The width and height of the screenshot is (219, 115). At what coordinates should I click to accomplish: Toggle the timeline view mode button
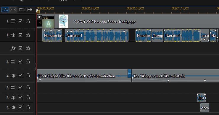5,10
